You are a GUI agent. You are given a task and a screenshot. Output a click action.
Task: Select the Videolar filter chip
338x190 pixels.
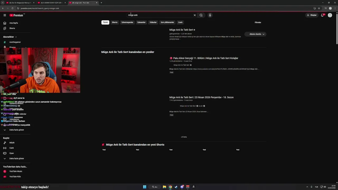(x=153, y=22)
